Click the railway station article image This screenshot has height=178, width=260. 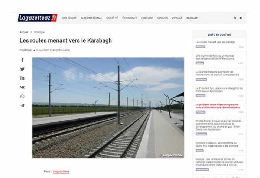108,108
